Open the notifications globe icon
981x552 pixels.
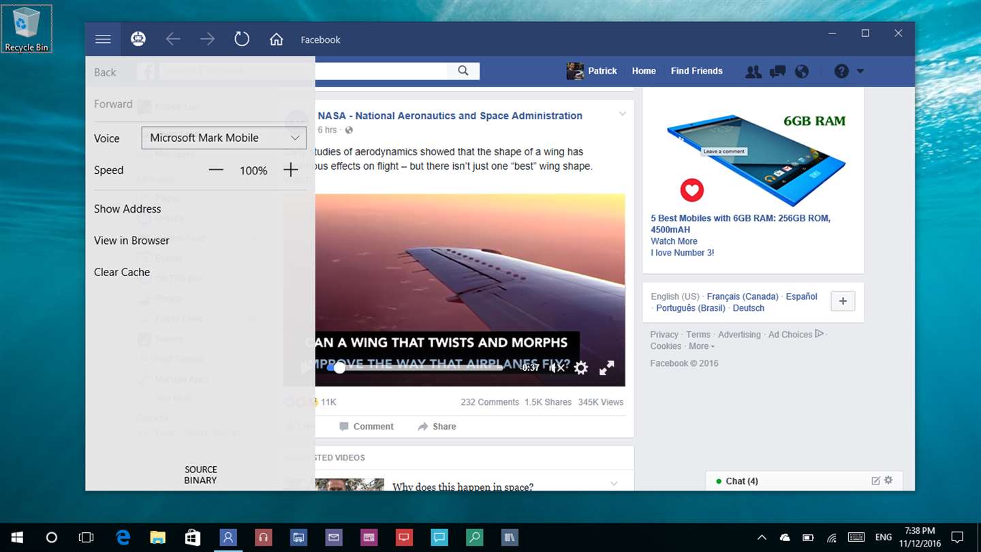pos(802,72)
